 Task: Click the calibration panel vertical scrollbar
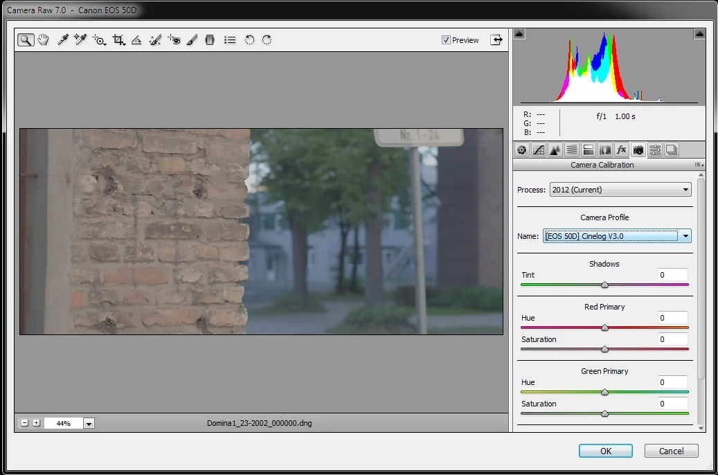click(701, 278)
